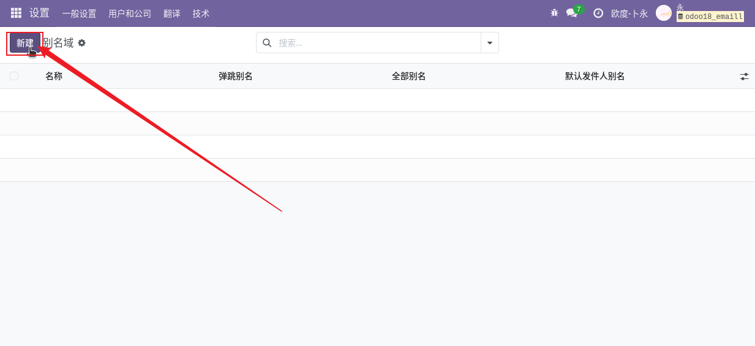This screenshot has width=755, height=346.
Task: Sort by the 全部别名 column header
Action: click(409, 76)
